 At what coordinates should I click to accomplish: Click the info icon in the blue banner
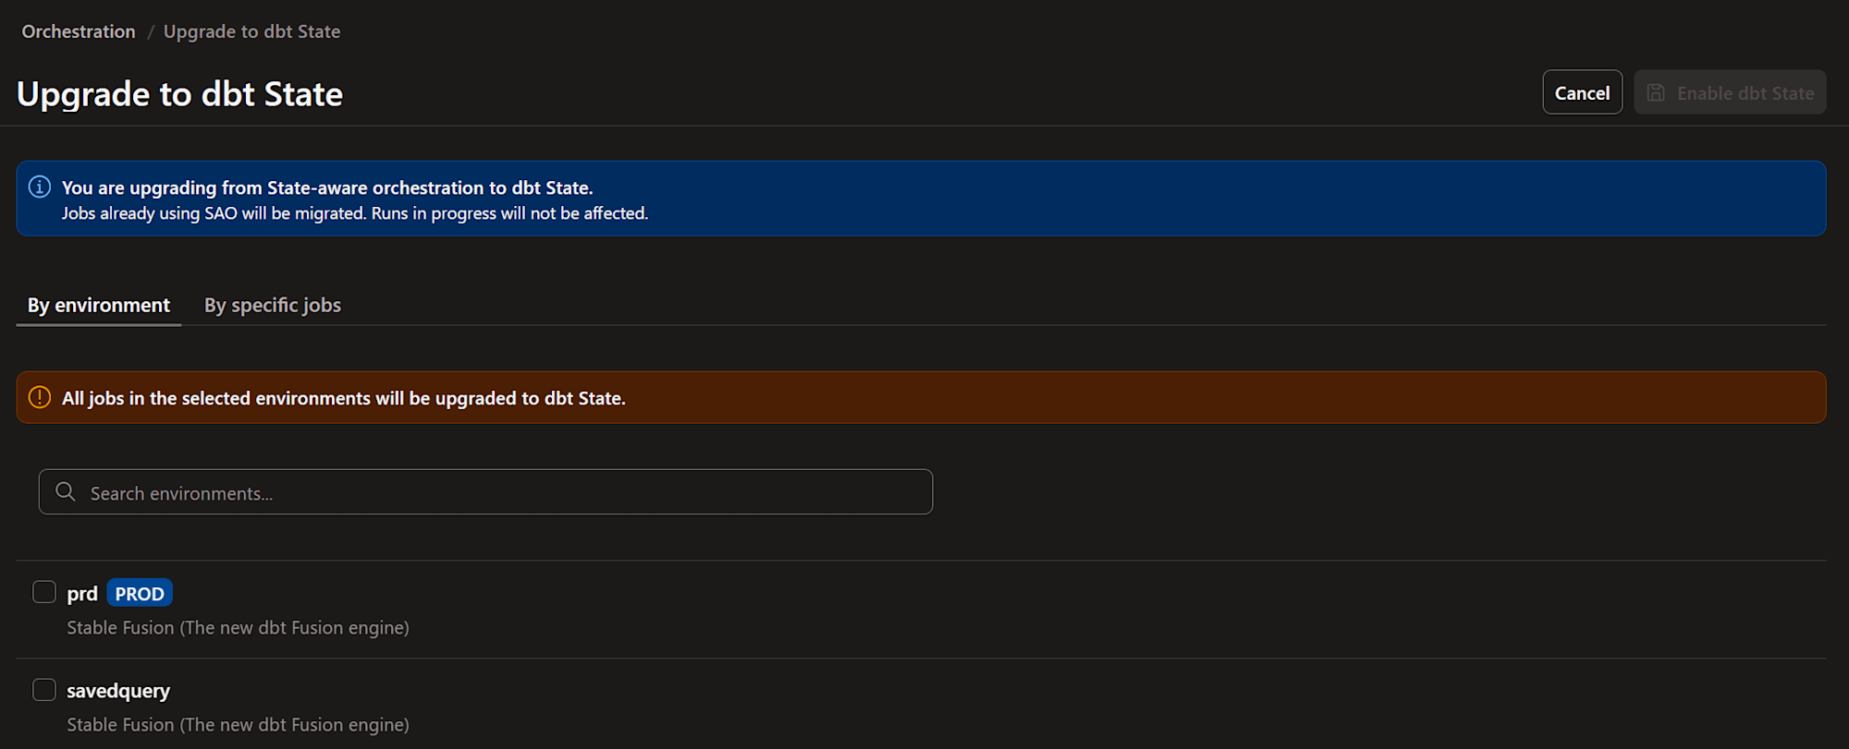(40, 187)
